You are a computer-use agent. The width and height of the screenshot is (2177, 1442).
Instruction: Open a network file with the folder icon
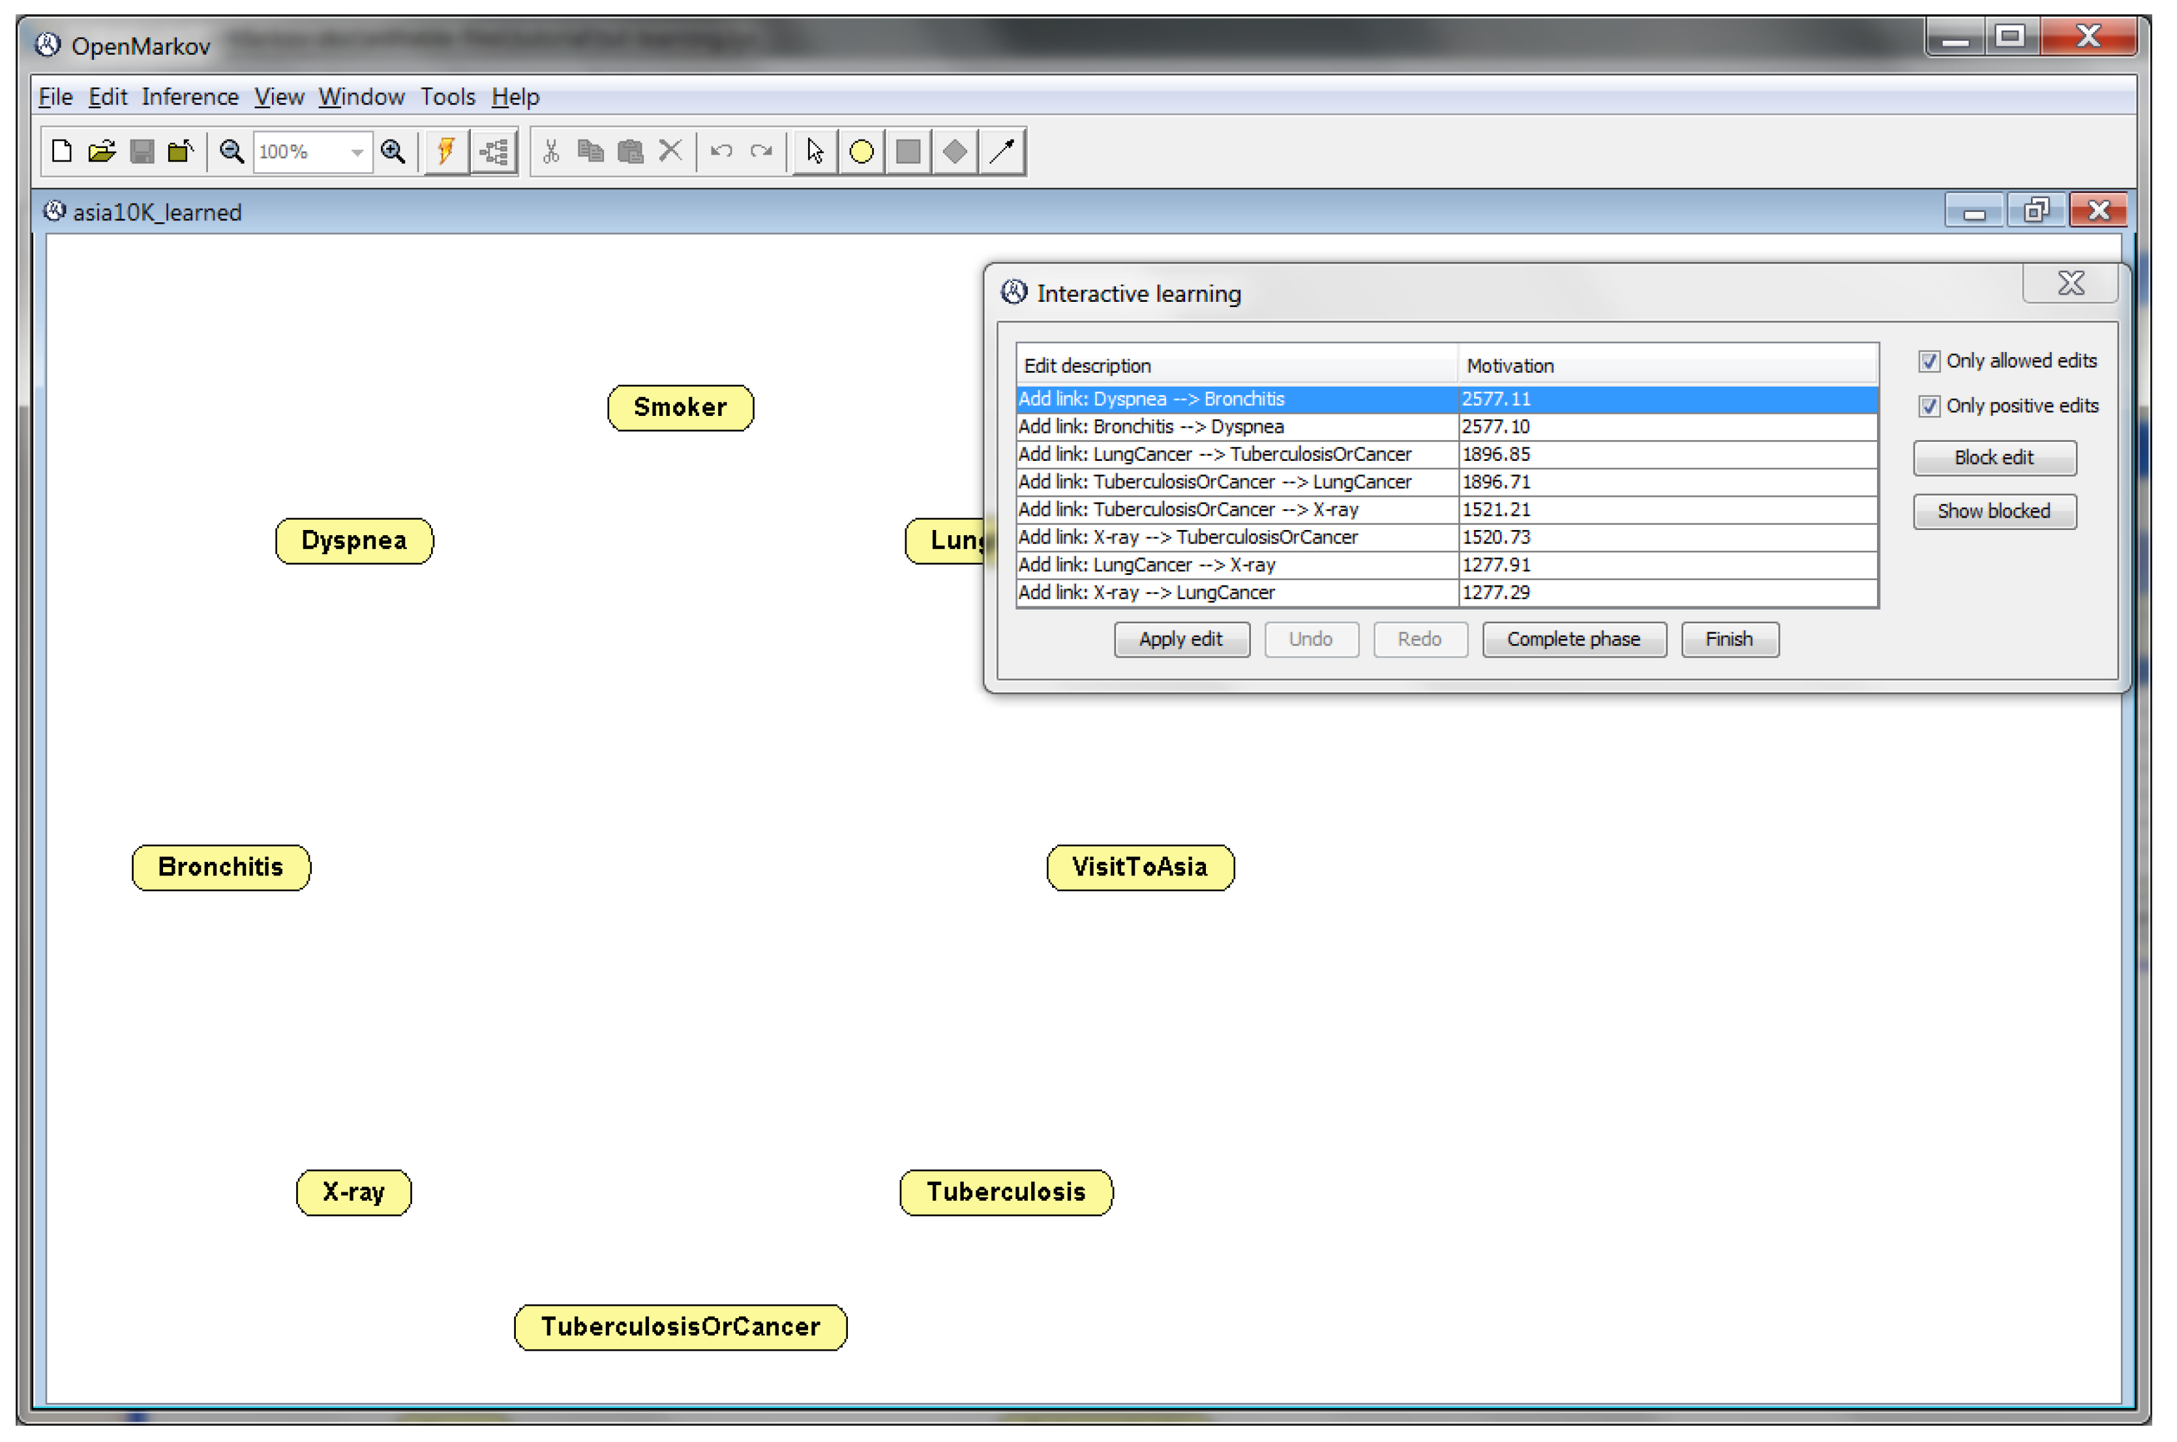tap(101, 152)
